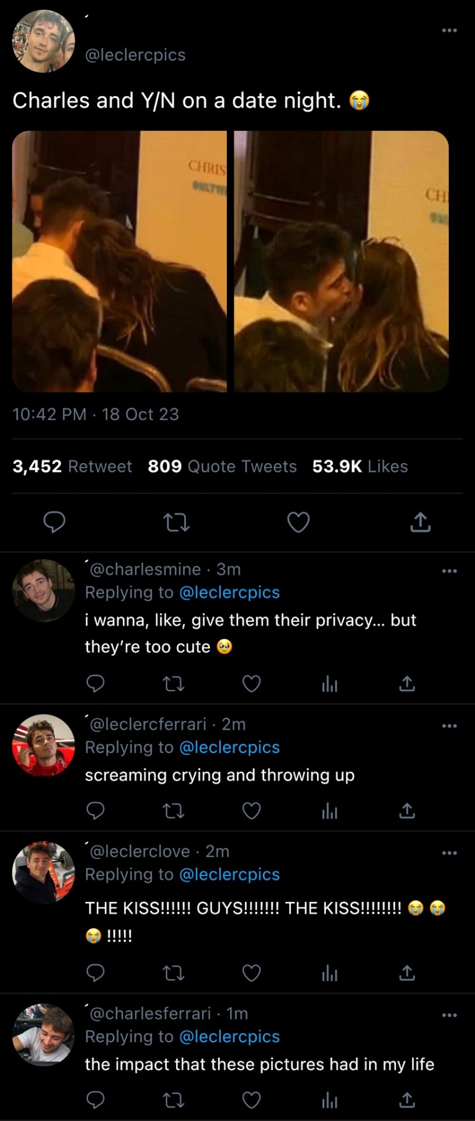The width and height of the screenshot is (475, 1121).
Task: Share the leclercferrari reply
Action: coord(407,810)
